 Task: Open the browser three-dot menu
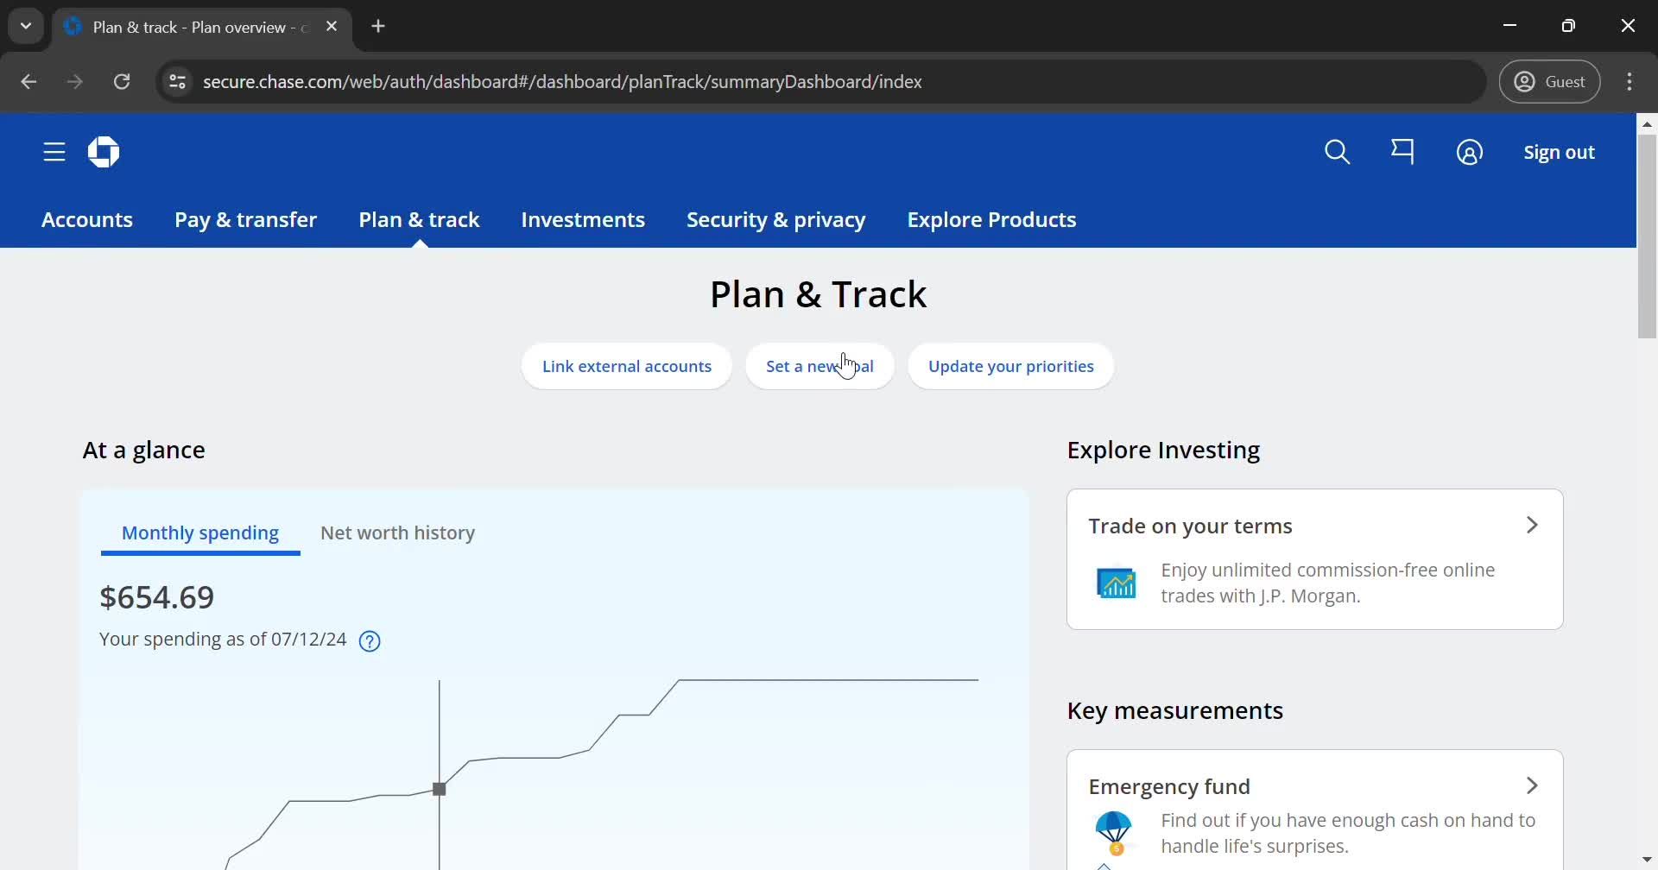[1630, 81]
